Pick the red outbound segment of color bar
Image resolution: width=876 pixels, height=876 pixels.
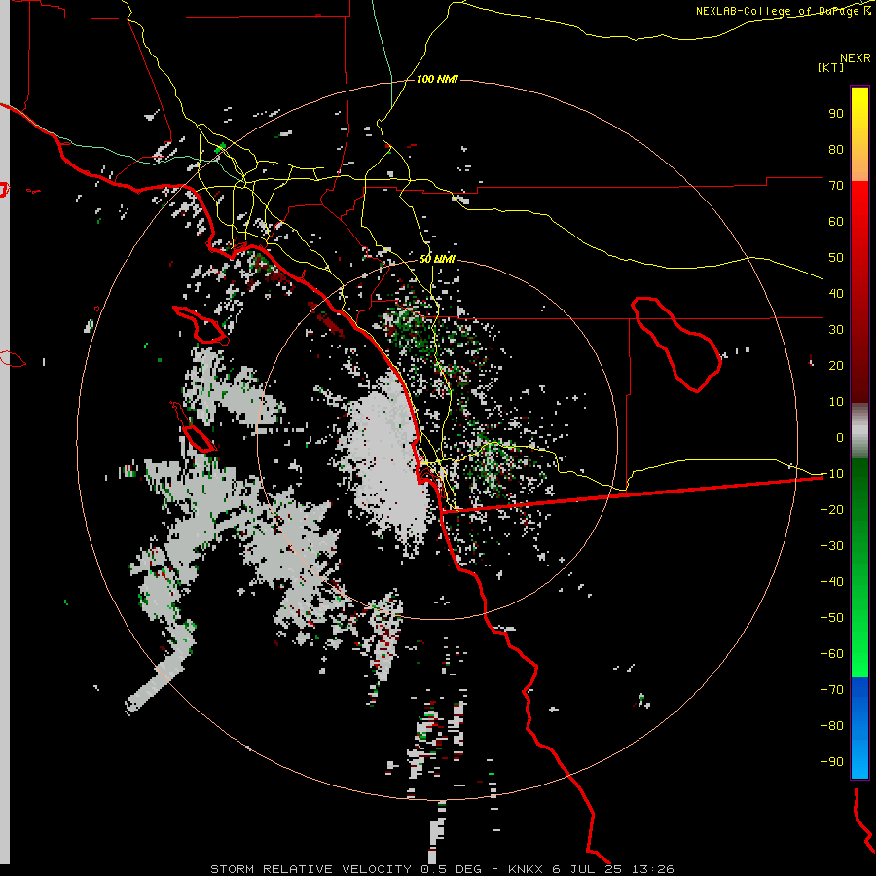pos(859,292)
